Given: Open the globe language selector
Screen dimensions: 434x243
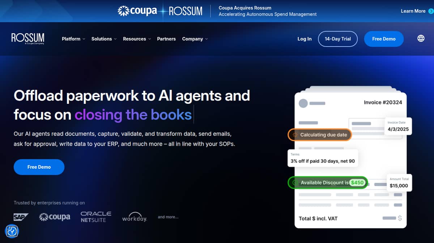Looking at the screenshot, I should (421, 39).
